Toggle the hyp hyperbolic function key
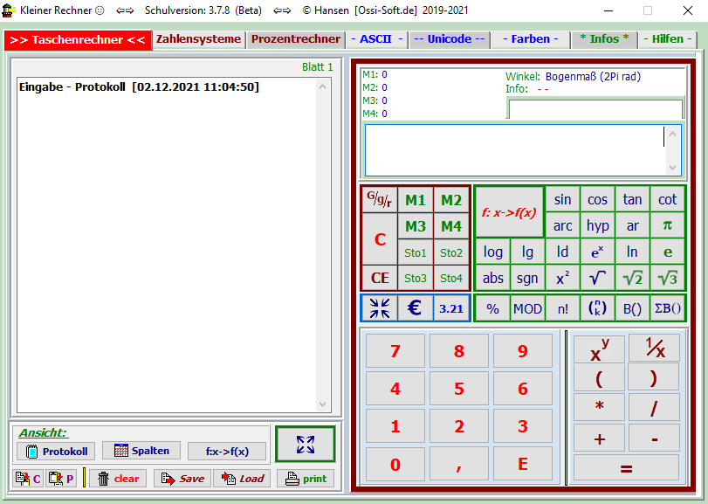The height and width of the screenshot is (504, 708). click(x=597, y=226)
